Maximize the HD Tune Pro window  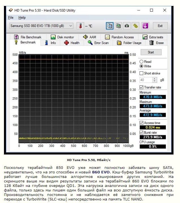pyautogui.click(x=151, y=10)
